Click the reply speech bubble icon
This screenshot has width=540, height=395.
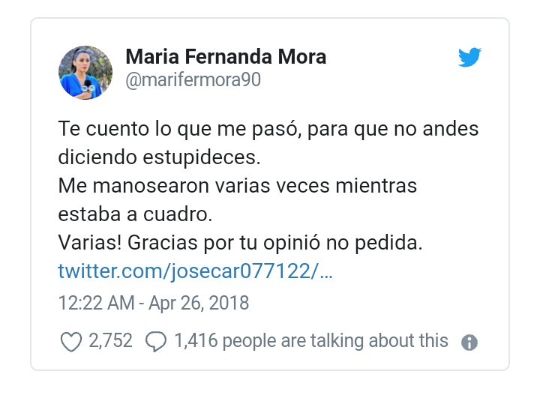click(x=155, y=342)
